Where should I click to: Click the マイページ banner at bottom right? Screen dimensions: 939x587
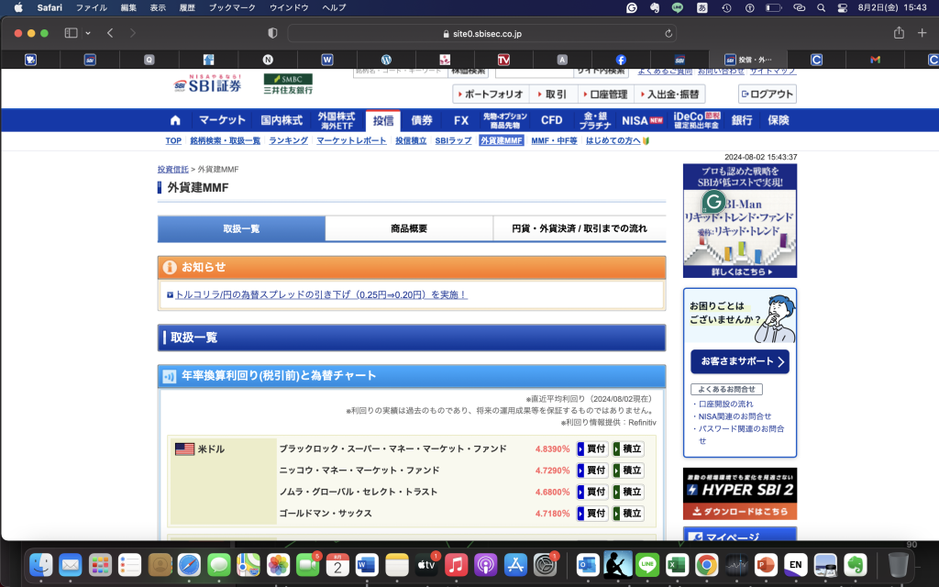point(739,536)
